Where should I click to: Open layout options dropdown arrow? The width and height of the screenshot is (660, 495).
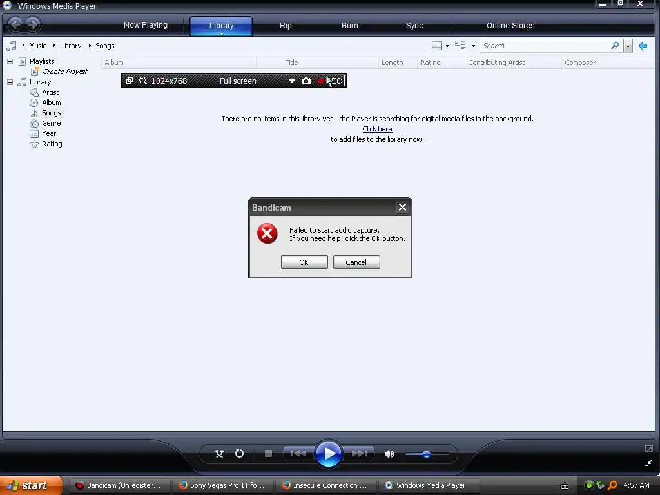(x=447, y=46)
